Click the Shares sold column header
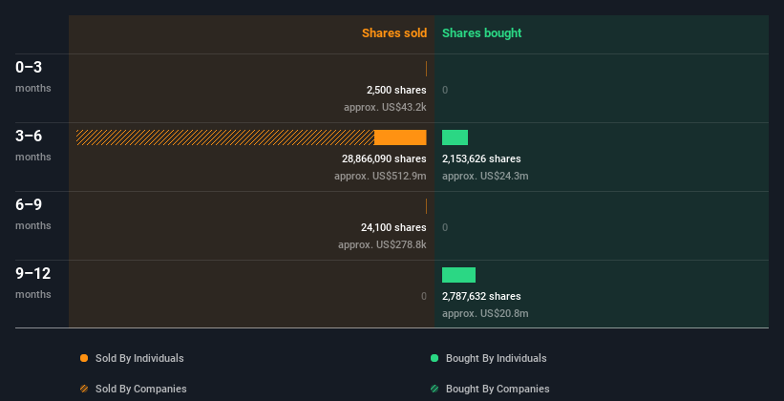 394,33
